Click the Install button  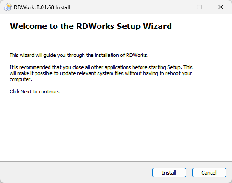[169, 172]
